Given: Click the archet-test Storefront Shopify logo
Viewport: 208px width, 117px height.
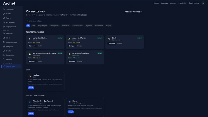Looking at the screenshot, I should pyautogui.click(x=69, y=54).
